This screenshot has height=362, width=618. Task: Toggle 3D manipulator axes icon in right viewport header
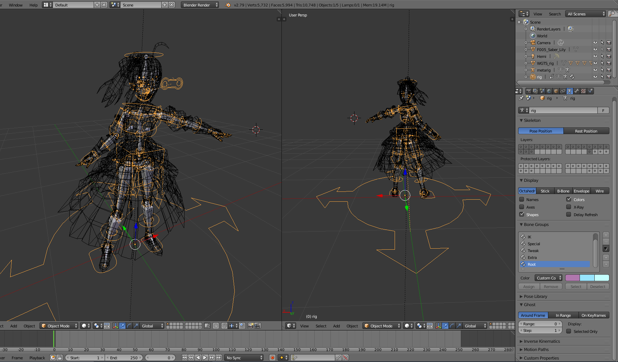(438, 326)
